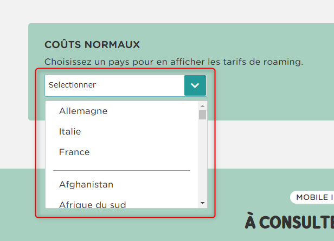The width and height of the screenshot is (334, 241).
Task: Click the word roaming in the description
Action: pos(282,62)
